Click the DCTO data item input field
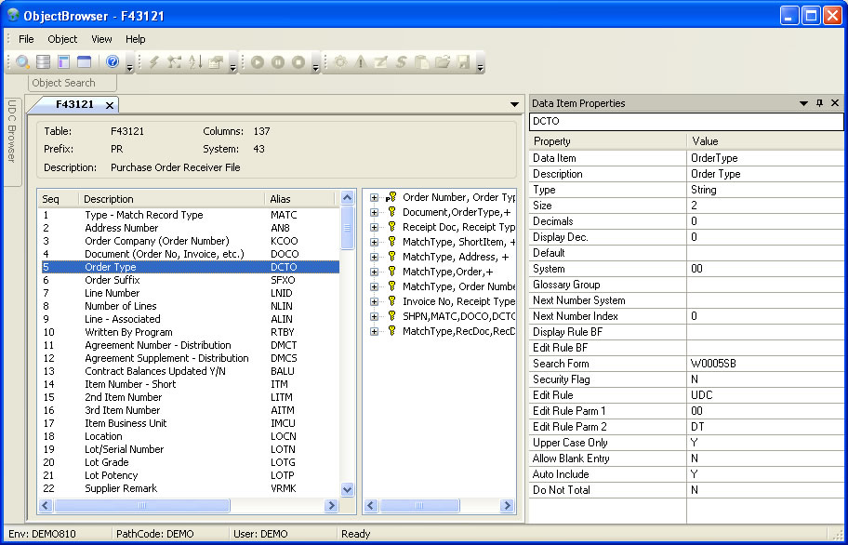848x545 pixels. pyautogui.click(x=686, y=122)
